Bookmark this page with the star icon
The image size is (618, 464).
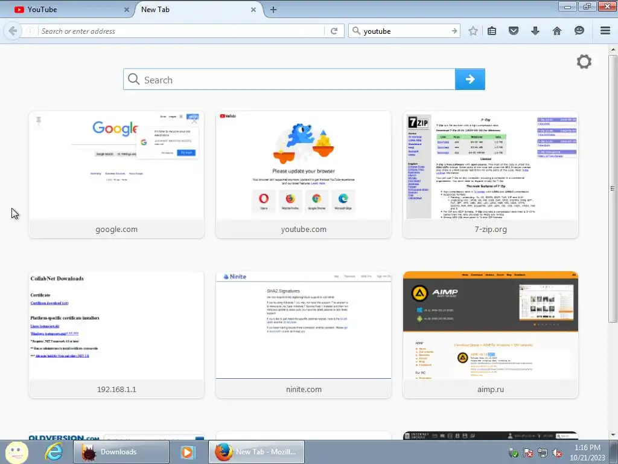473,31
